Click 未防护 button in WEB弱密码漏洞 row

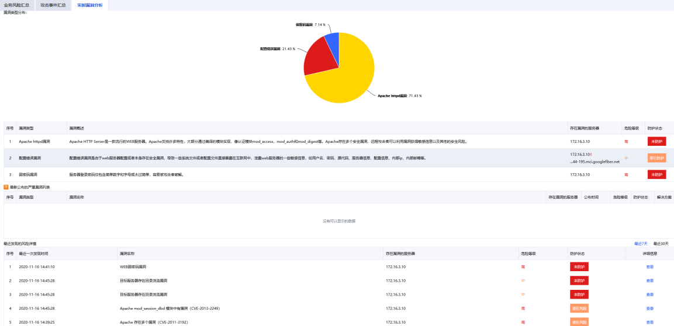pos(579,267)
